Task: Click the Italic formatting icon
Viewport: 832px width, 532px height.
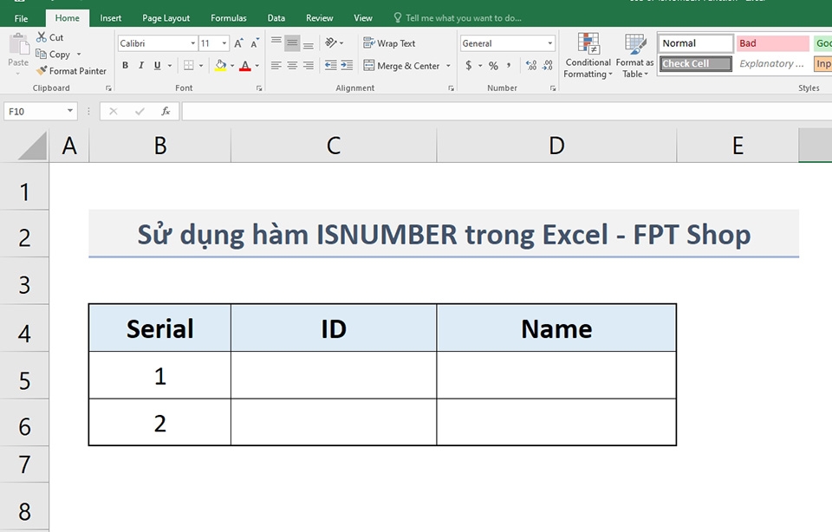Action: pyautogui.click(x=140, y=65)
